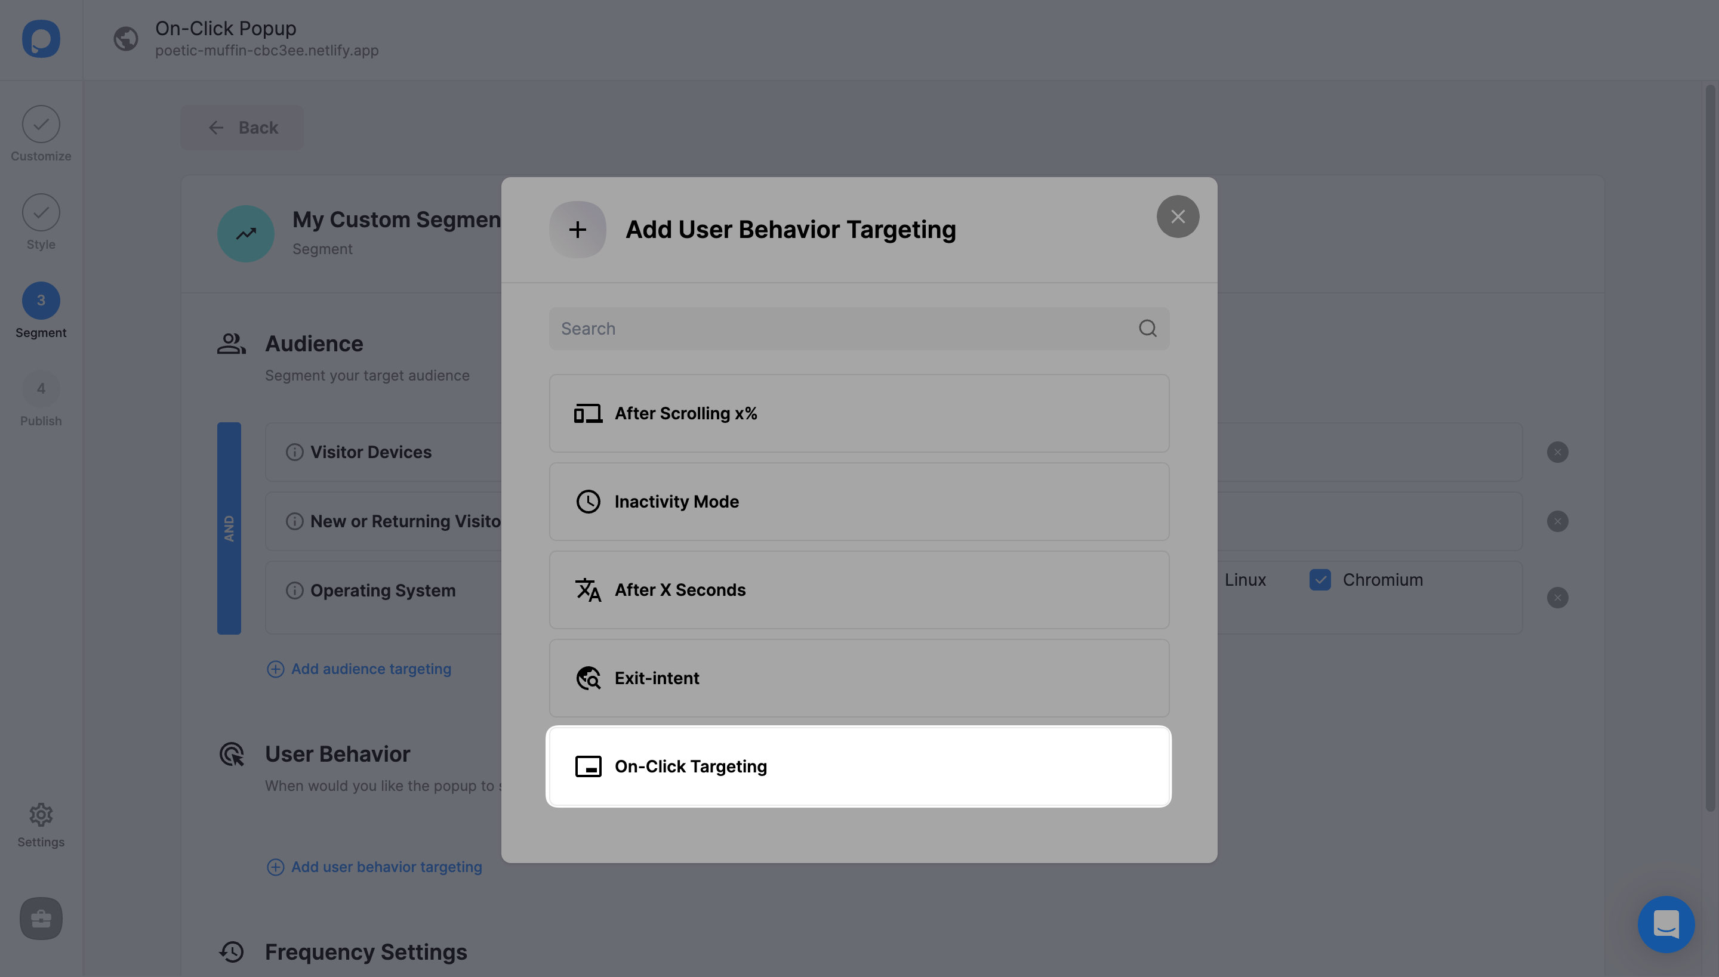Image resolution: width=1719 pixels, height=977 pixels.
Task: Click the globe icon next to On-Click Popup
Action: pyautogui.click(x=125, y=39)
